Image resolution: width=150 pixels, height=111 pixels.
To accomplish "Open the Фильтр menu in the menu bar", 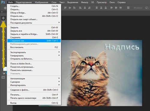I will pyautogui.click(x=85, y=2).
